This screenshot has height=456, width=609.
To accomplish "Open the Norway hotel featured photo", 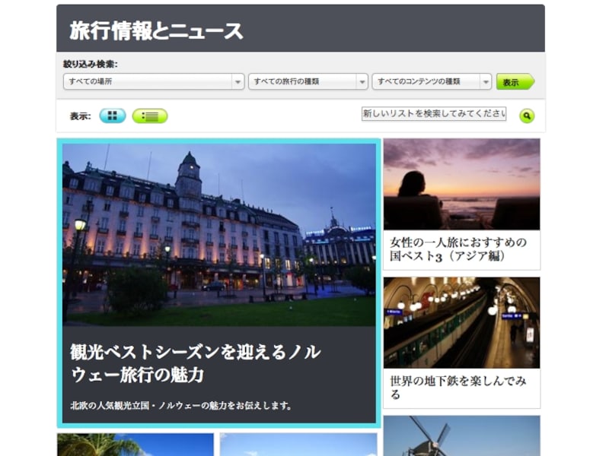I will pyautogui.click(x=219, y=235).
